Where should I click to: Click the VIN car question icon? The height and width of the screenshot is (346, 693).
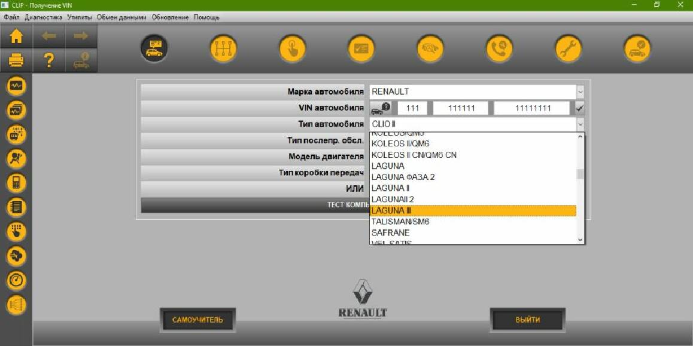pos(381,108)
